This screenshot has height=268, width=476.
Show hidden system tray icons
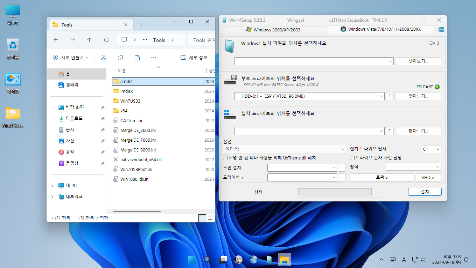tap(381, 260)
